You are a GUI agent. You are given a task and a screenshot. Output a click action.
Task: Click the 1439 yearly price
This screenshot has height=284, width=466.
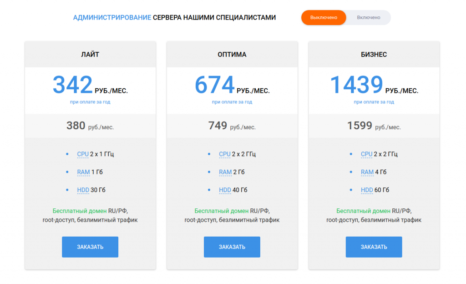[356, 85]
